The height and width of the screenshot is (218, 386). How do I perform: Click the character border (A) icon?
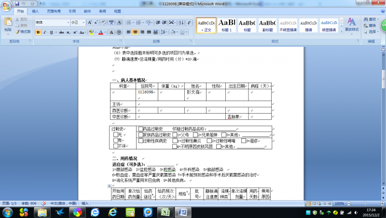point(119,22)
